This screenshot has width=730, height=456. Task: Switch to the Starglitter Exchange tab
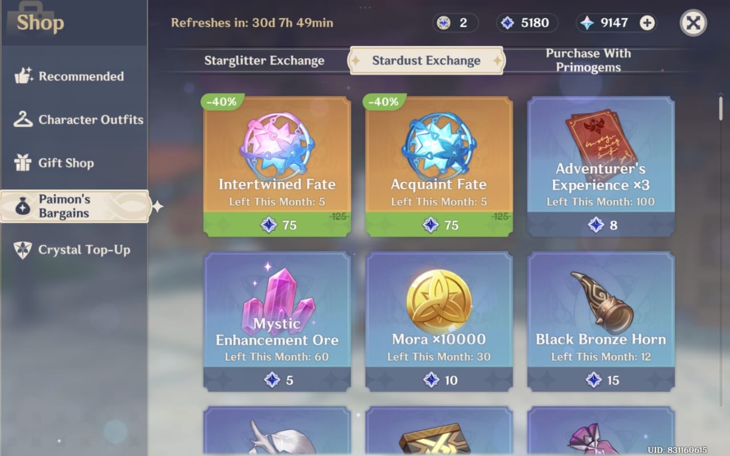(264, 60)
